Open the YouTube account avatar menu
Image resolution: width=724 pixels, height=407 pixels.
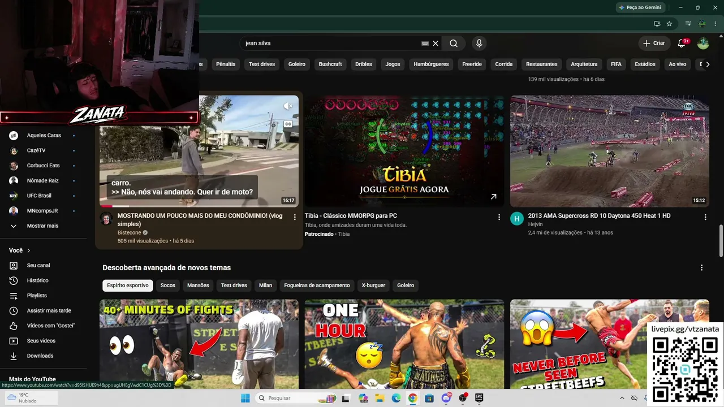coord(703,43)
